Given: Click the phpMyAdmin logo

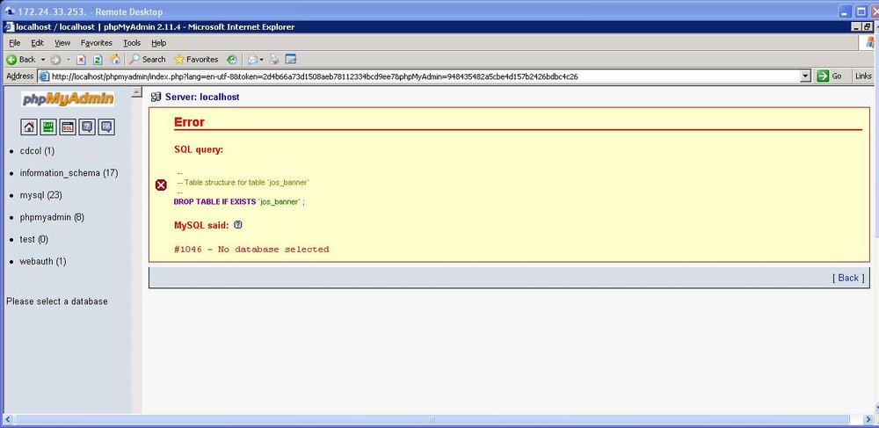Looking at the screenshot, I should (x=68, y=99).
